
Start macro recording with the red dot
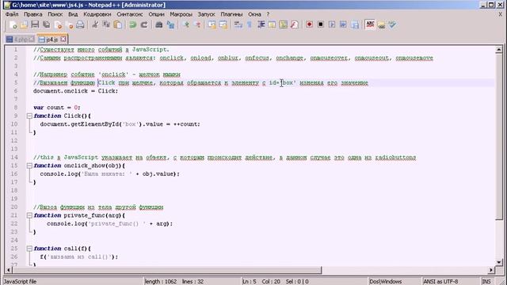(310, 25)
